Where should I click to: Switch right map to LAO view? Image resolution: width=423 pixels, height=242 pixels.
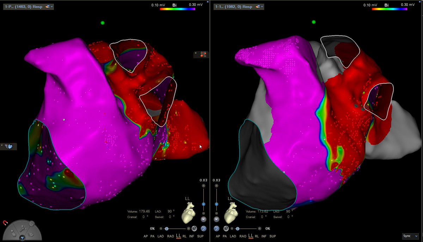(x=233, y=236)
